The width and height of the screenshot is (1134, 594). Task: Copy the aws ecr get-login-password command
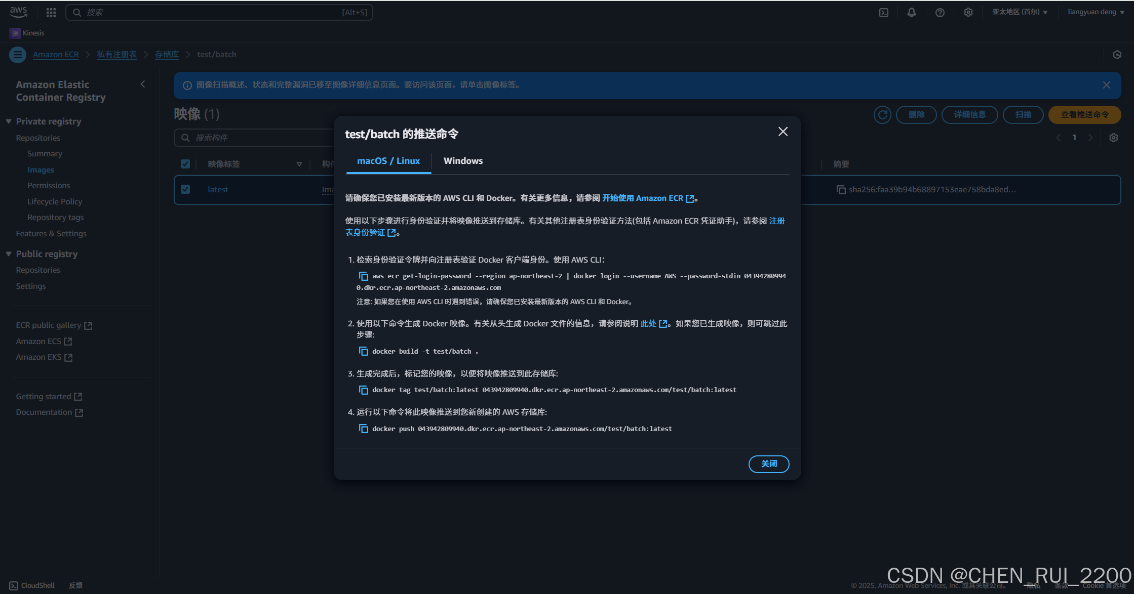[363, 276]
